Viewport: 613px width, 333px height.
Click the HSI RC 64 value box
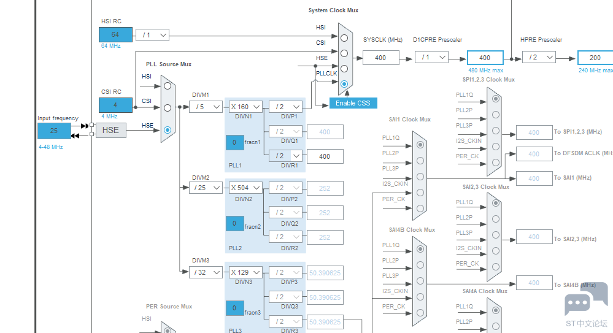(115, 35)
